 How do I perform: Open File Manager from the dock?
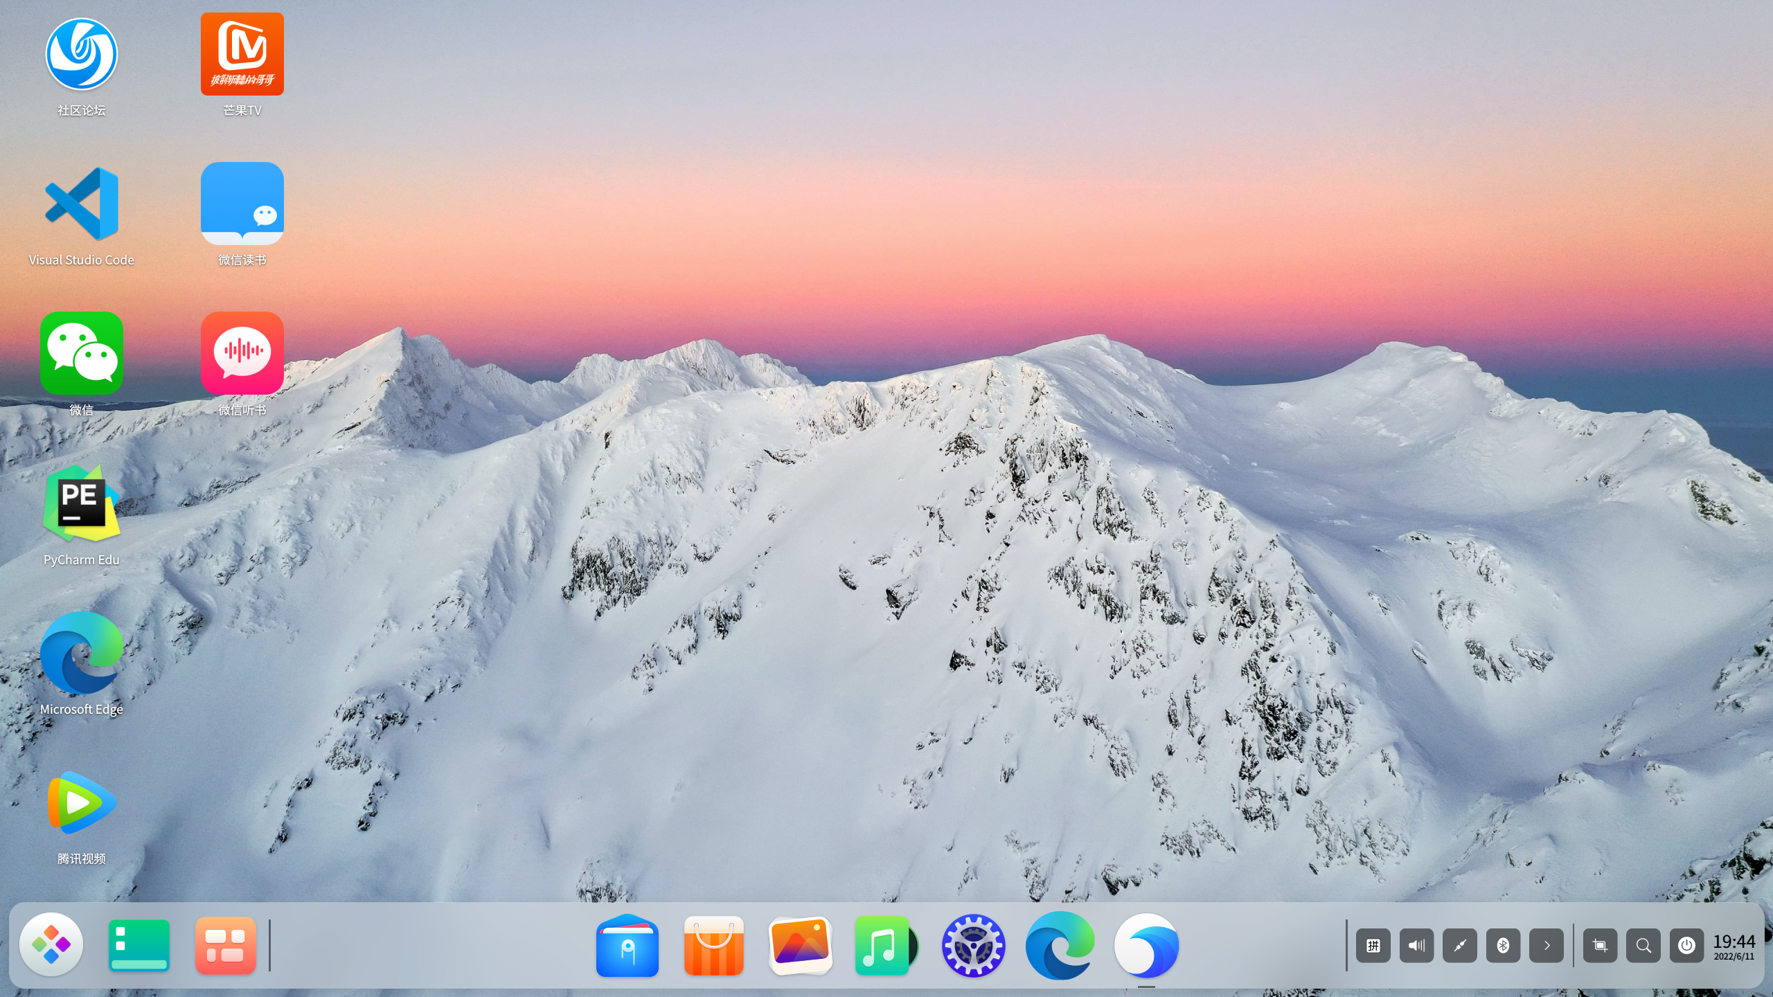click(627, 945)
